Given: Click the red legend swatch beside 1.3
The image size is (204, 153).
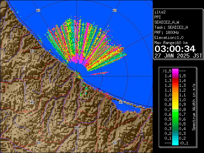Looking at the screenshot, I should [175, 81].
